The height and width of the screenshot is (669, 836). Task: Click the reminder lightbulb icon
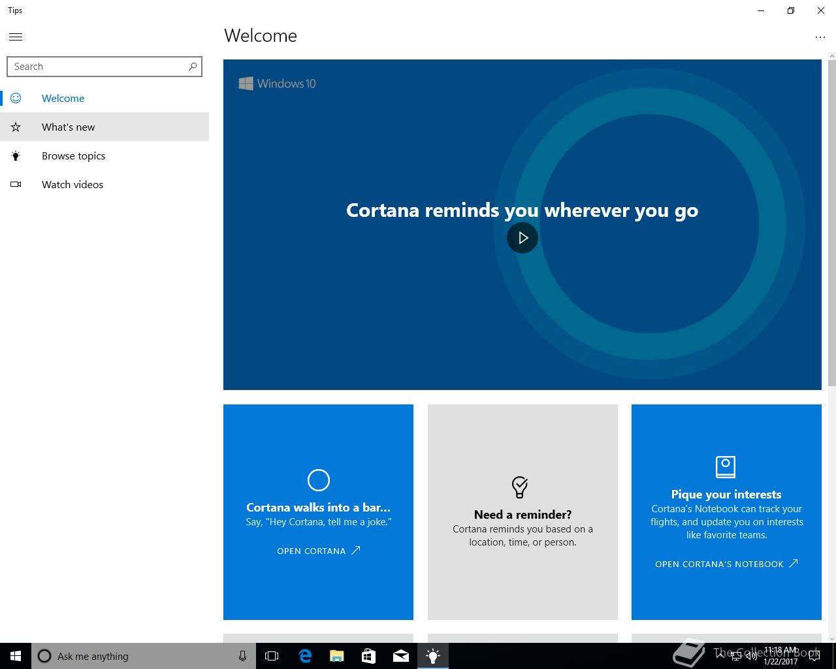click(520, 487)
